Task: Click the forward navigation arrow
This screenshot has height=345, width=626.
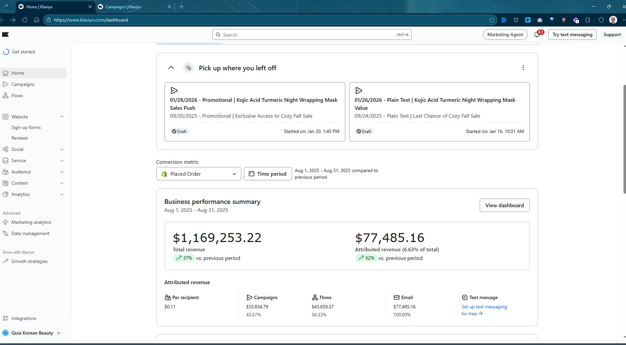Action: click(13, 20)
